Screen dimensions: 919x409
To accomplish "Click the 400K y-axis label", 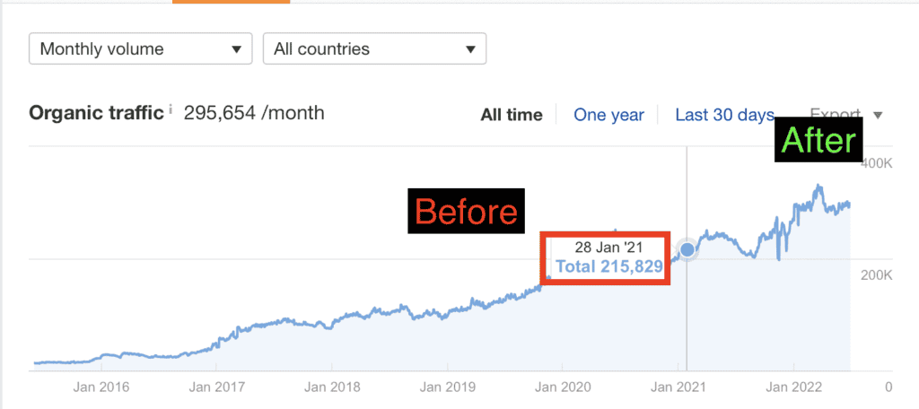I will coord(874,164).
